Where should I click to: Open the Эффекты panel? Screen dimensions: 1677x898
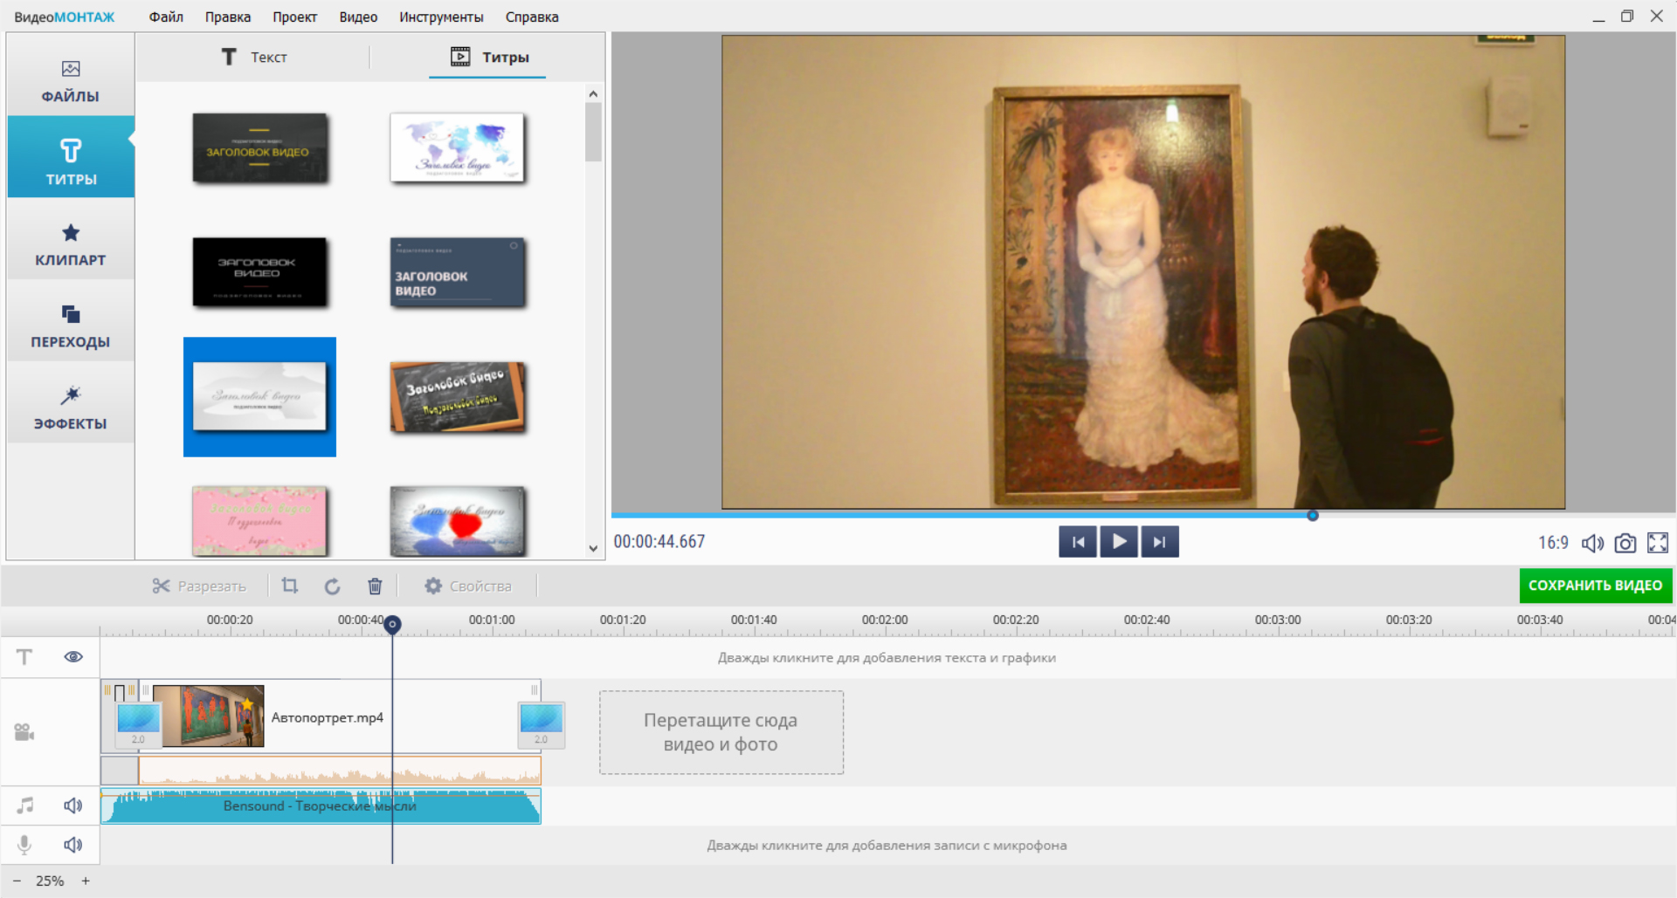coord(71,408)
